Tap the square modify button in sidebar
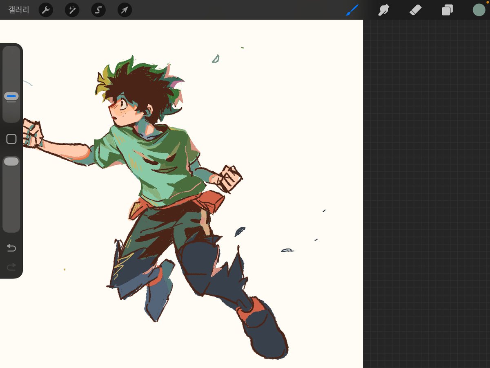 (11, 139)
